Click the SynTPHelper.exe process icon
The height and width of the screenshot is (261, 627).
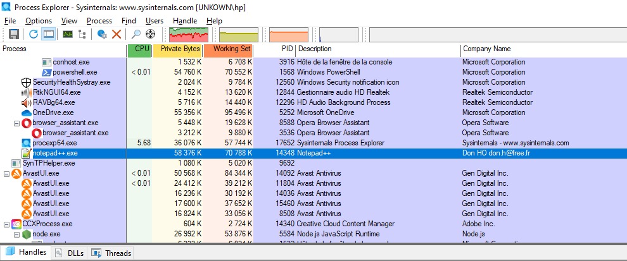(x=16, y=163)
